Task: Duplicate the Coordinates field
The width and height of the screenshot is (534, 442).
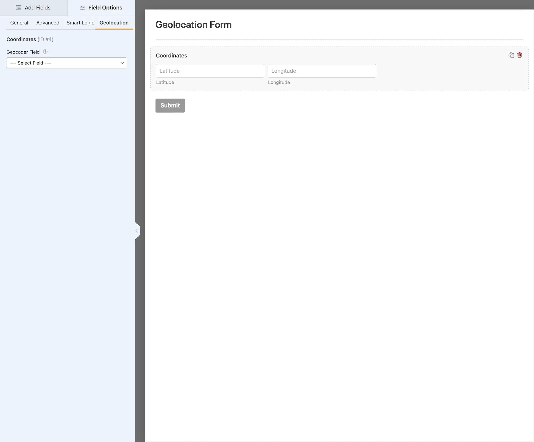Action: (511, 55)
